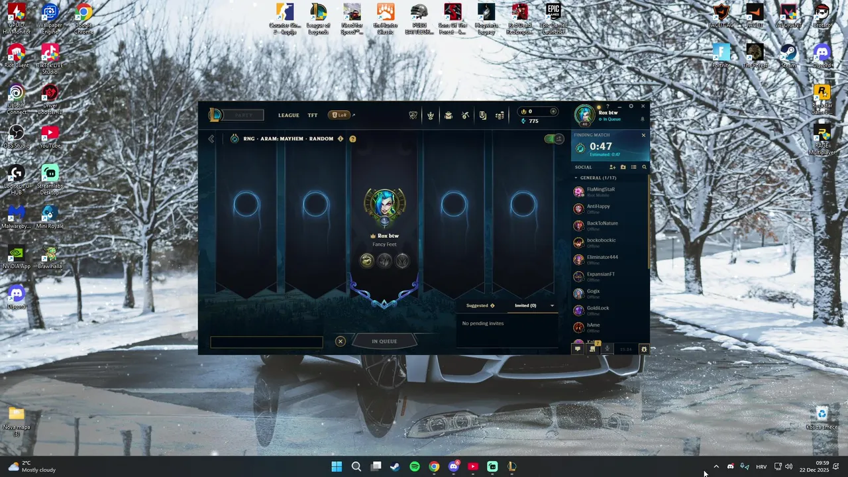848x477 pixels.
Task: Open the lobby help question mark icon
Action: tap(352, 139)
